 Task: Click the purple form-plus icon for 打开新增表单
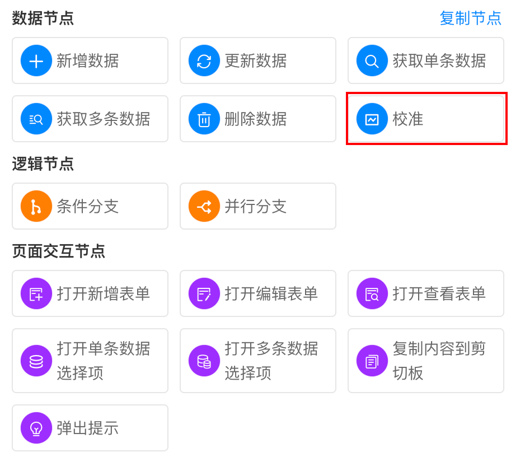pyautogui.click(x=36, y=293)
